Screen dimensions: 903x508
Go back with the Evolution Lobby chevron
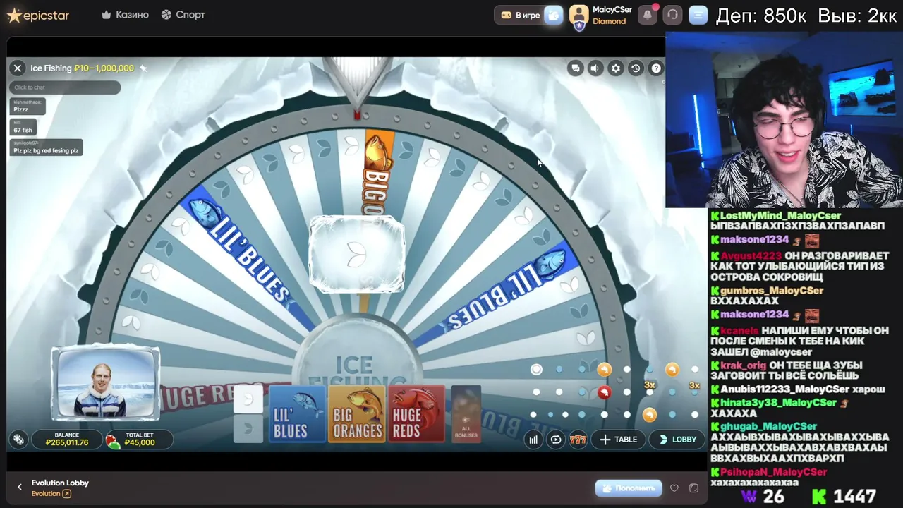pyautogui.click(x=20, y=487)
